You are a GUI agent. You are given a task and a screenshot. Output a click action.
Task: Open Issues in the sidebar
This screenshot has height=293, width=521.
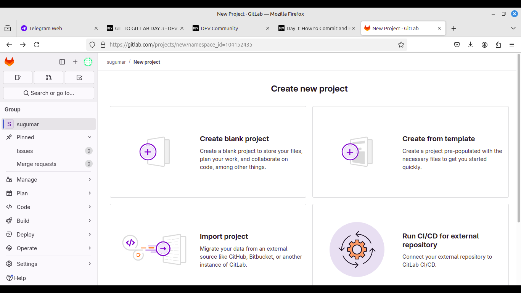pyautogui.click(x=48, y=151)
